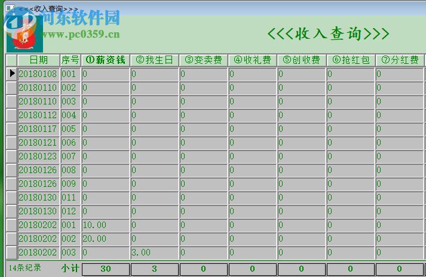
Task: Click 变卖费 cell in row 007
Action: point(204,156)
